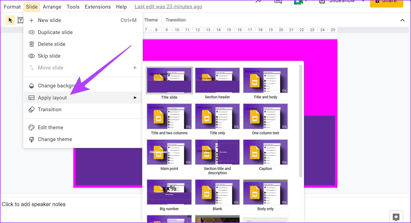Open the Explore assistant star button
The image size is (411, 223).
396,217
